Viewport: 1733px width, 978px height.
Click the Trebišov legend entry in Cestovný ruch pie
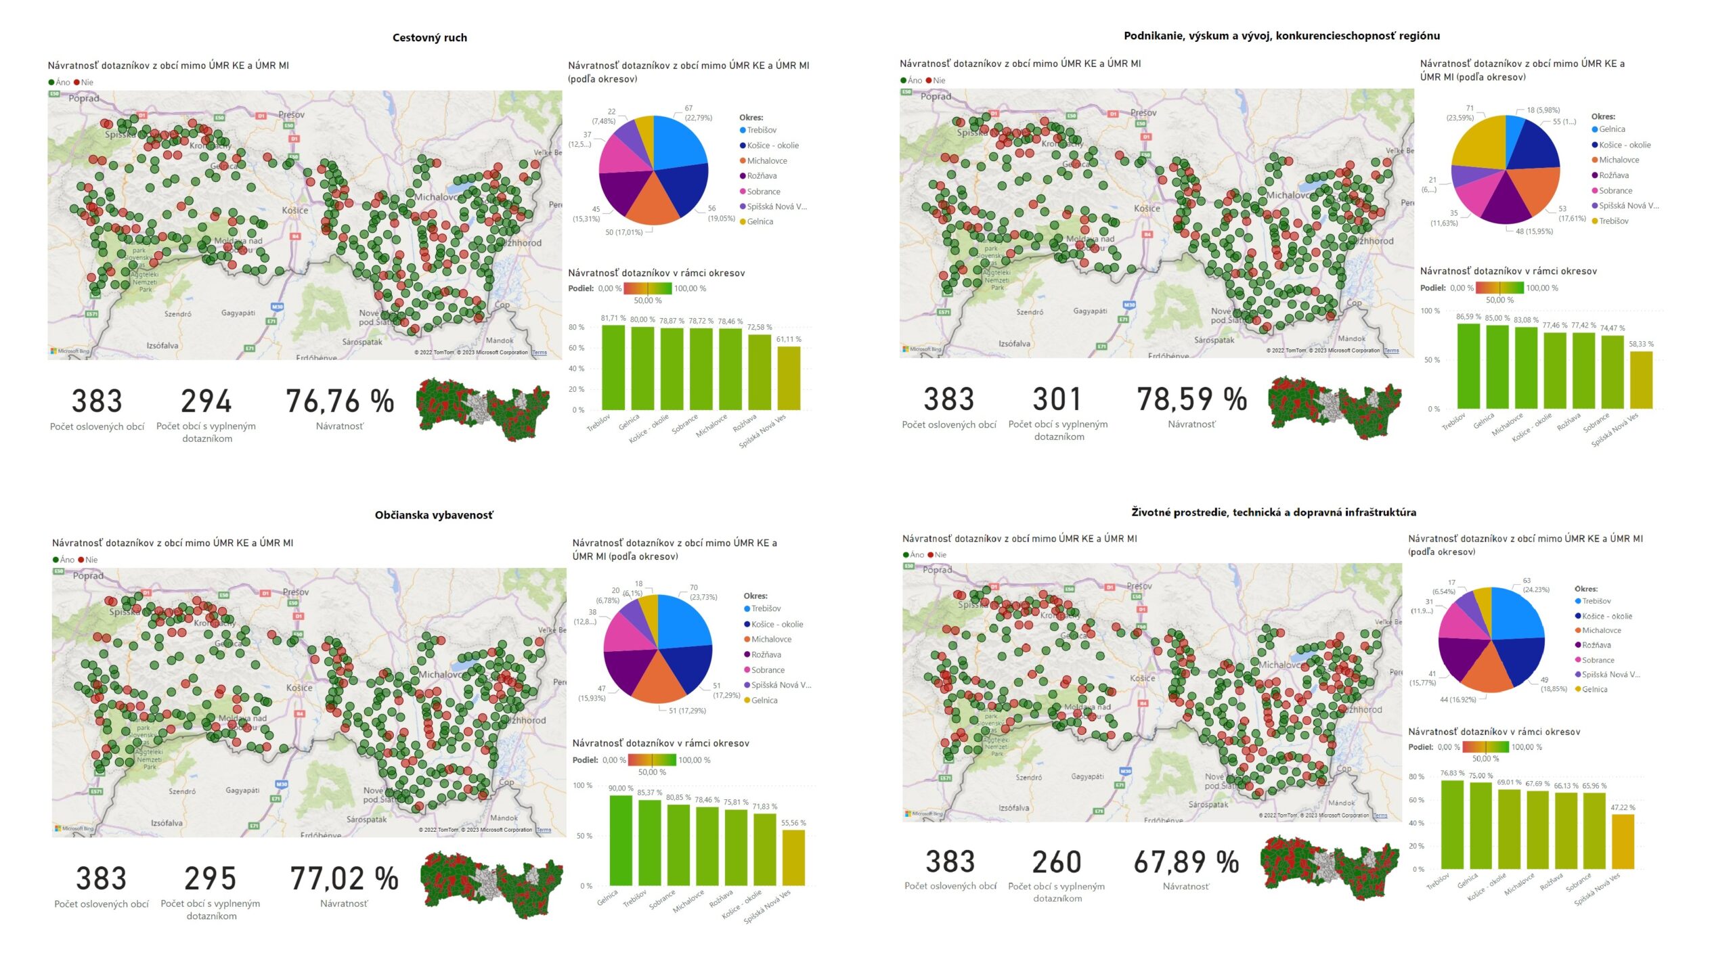758,130
